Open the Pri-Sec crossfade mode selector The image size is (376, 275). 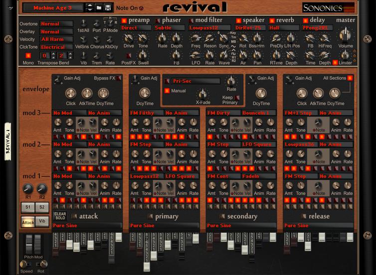tap(195, 81)
